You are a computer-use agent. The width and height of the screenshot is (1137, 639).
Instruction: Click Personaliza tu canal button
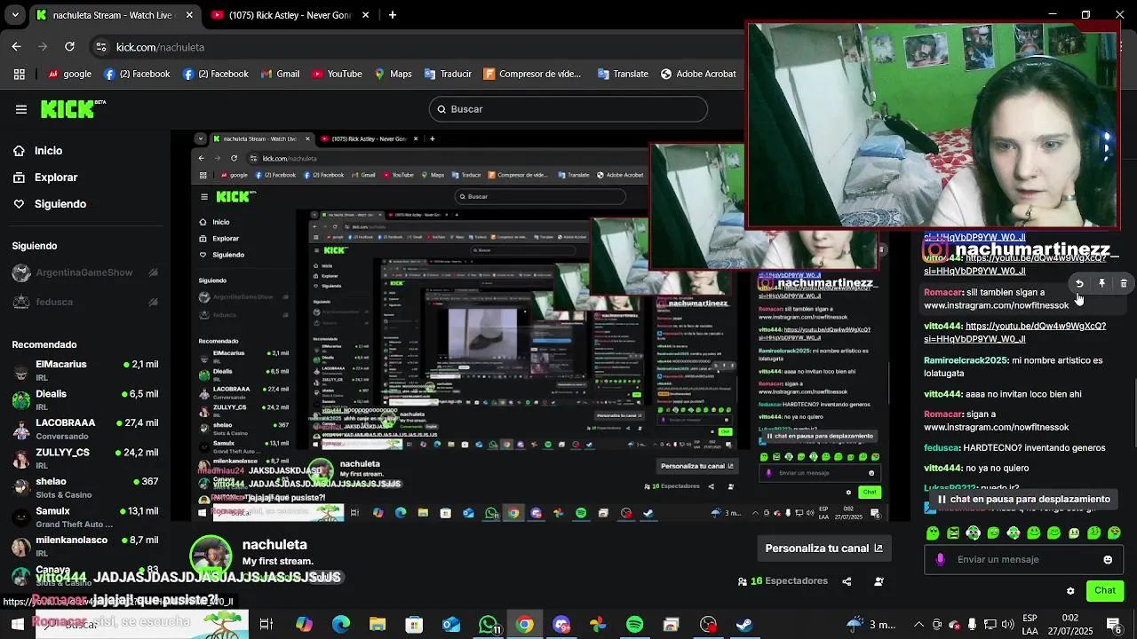point(824,548)
